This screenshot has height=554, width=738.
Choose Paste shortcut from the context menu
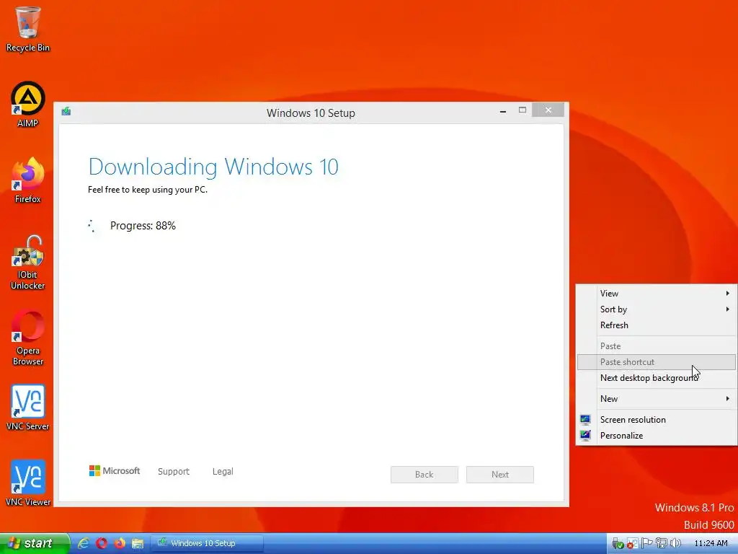(x=657, y=362)
